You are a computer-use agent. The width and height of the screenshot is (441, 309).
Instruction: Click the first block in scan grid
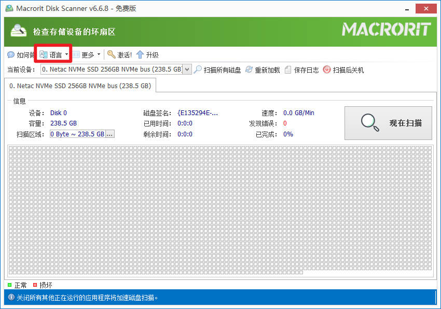click(x=11, y=149)
